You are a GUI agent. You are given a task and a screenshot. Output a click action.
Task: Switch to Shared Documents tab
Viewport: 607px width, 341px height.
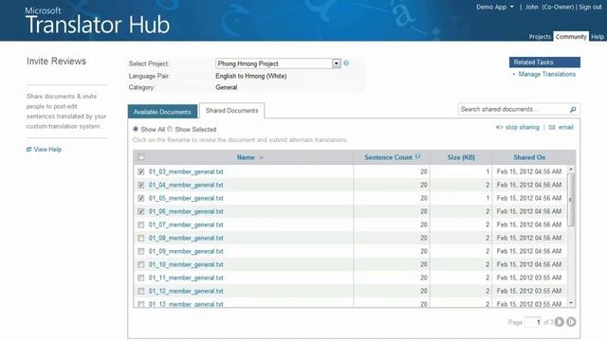[x=231, y=111]
